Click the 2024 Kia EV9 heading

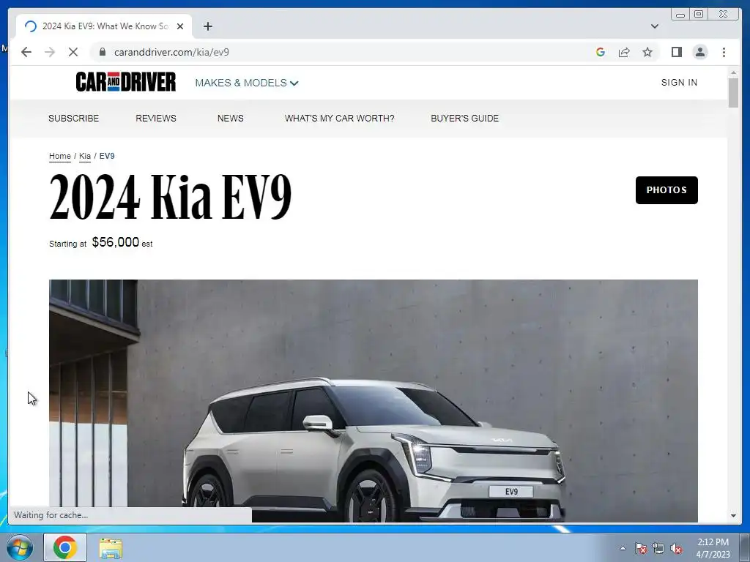[170, 196]
